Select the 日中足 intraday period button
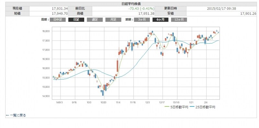Image resolution: width=259 pixels, height=128 pixels. point(58,20)
